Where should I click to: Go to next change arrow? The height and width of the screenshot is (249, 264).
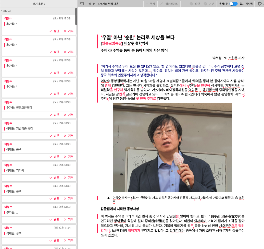[94, 4]
